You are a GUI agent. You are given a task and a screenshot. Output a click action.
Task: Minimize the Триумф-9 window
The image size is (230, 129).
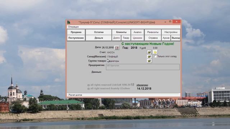pos(165,22)
